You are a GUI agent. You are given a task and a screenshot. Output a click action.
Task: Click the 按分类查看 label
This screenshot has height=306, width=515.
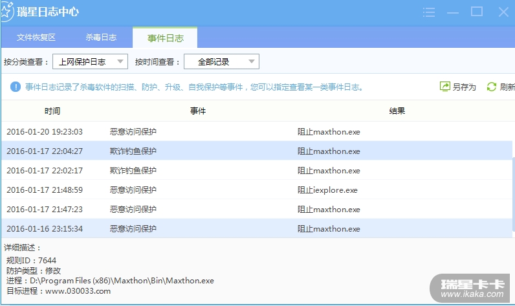[26, 61]
